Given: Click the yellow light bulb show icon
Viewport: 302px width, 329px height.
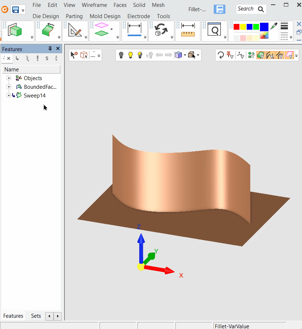Looking at the screenshot, I should (131, 55).
